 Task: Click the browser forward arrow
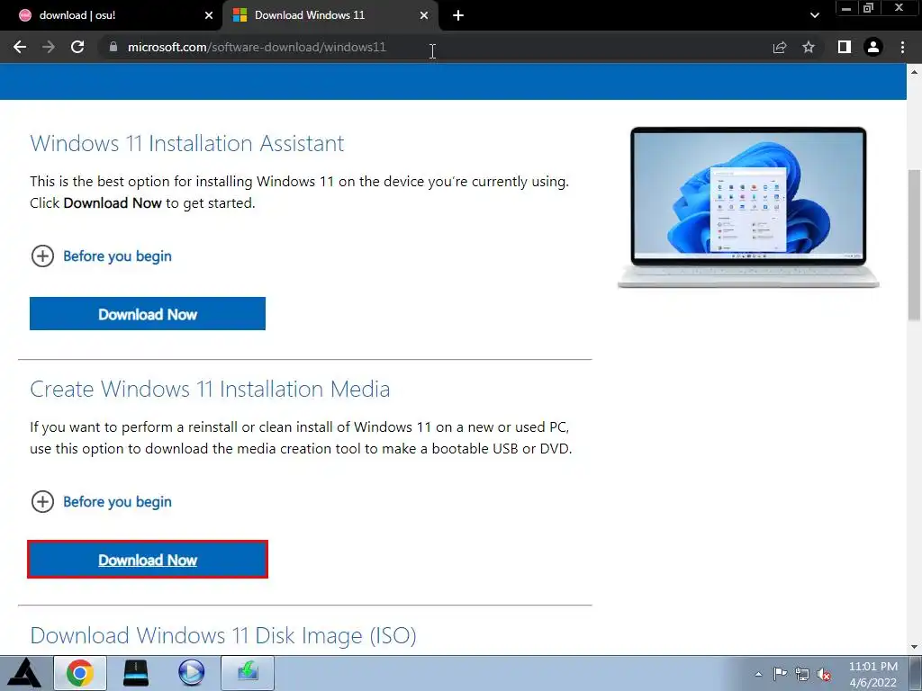49,47
